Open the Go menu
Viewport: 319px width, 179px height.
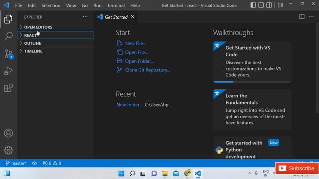pos(85,5)
